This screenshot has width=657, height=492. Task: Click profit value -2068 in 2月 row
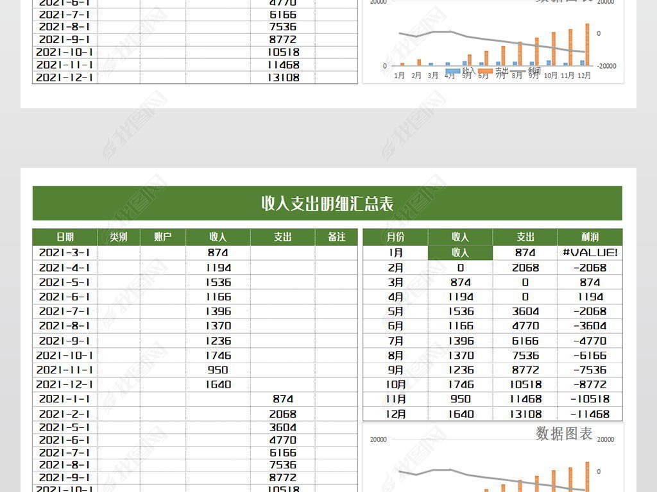click(x=590, y=268)
